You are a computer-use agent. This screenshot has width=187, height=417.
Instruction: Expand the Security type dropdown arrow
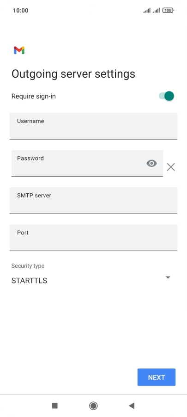pyautogui.click(x=168, y=277)
